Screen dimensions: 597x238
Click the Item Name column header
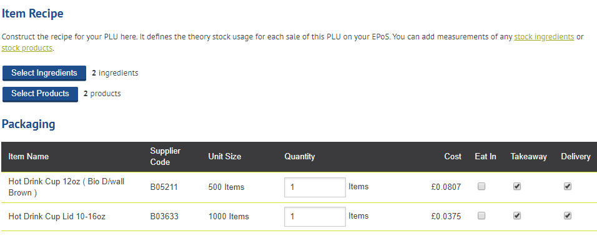[x=29, y=157]
